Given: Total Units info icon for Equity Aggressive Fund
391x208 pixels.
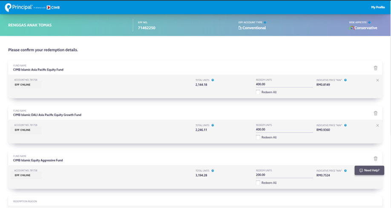Looking at the screenshot, I should coord(213,171).
